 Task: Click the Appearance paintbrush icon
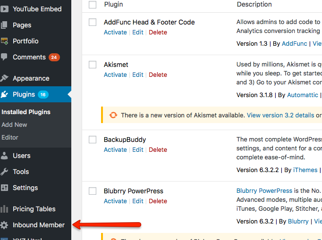[x=5, y=78]
